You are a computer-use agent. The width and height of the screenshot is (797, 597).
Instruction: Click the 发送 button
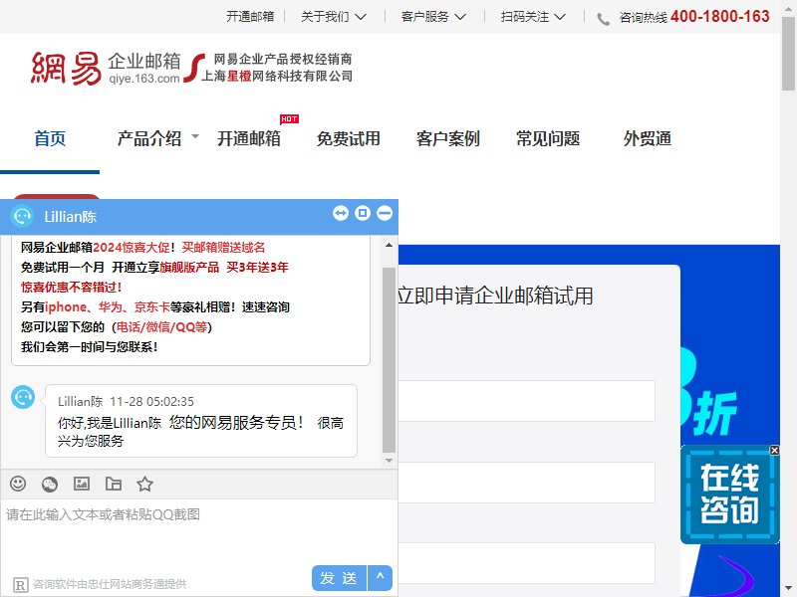pos(339,578)
